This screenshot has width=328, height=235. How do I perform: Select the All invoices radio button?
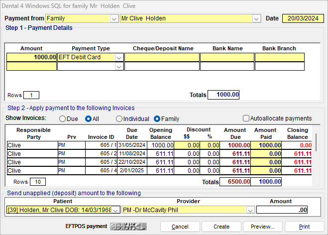tap(88, 119)
